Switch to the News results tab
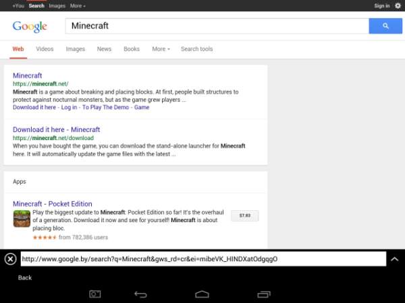The height and width of the screenshot is (303, 405). click(104, 49)
